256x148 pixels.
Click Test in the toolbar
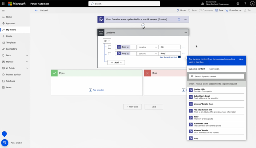point(248,10)
